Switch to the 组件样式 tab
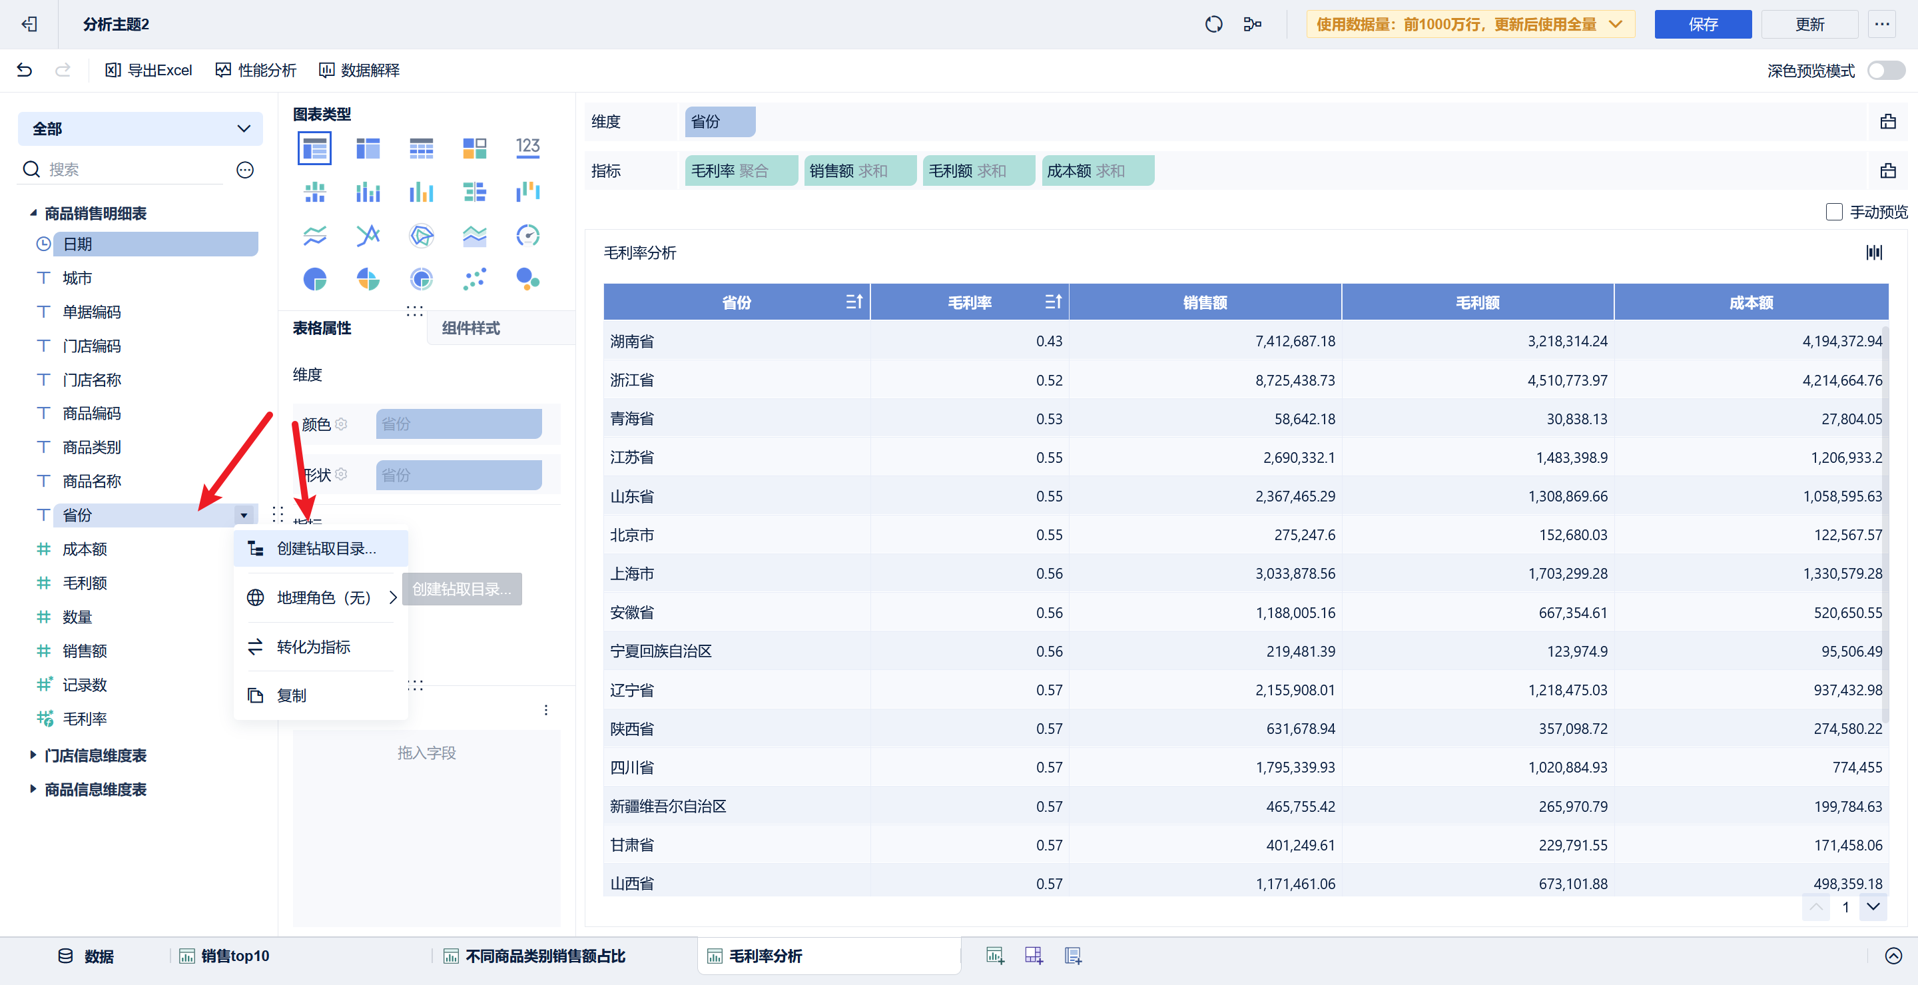 pos(471,328)
